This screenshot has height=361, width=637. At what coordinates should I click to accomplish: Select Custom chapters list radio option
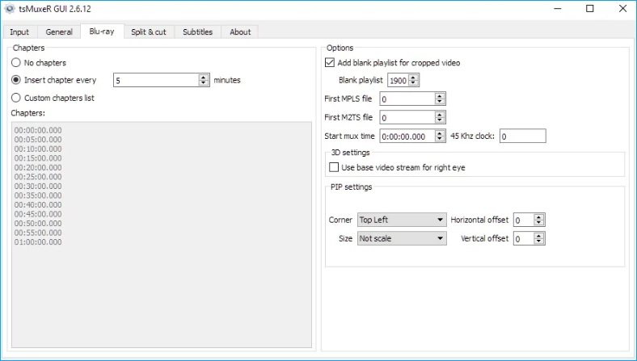(53, 98)
